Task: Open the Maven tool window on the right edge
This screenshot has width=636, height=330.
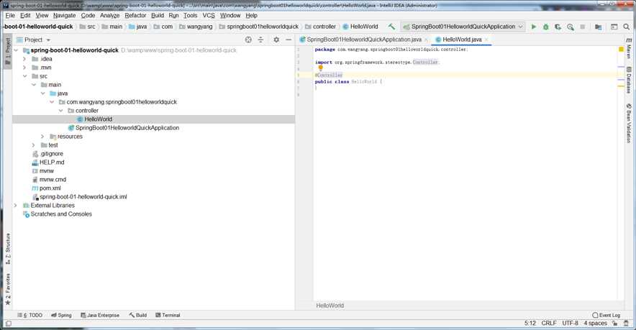Action: [x=629, y=48]
